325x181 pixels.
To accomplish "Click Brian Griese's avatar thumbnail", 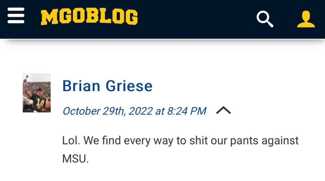I will click(36, 93).
